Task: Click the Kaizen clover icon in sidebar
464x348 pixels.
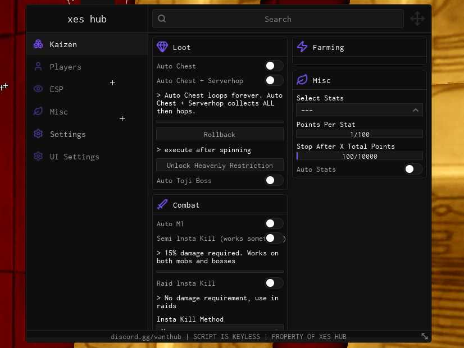Action: (38, 44)
